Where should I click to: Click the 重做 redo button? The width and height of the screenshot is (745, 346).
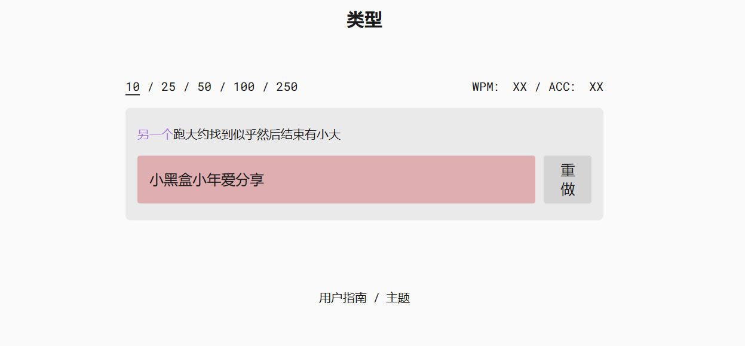click(568, 179)
